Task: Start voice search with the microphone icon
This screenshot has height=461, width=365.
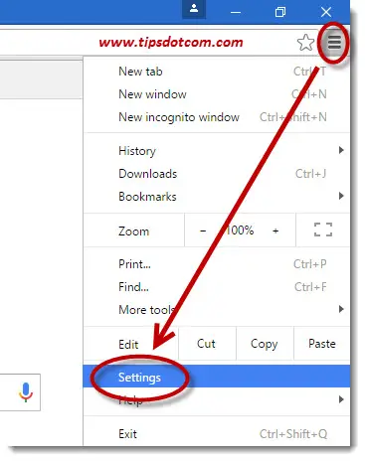Action: pos(26,392)
